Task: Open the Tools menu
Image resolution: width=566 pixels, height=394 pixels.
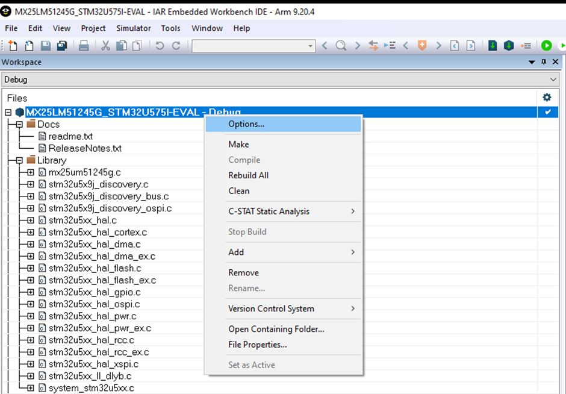Action: coord(171,28)
